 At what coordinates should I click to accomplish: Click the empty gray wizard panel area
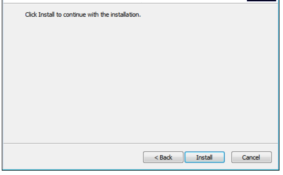tap(141, 79)
